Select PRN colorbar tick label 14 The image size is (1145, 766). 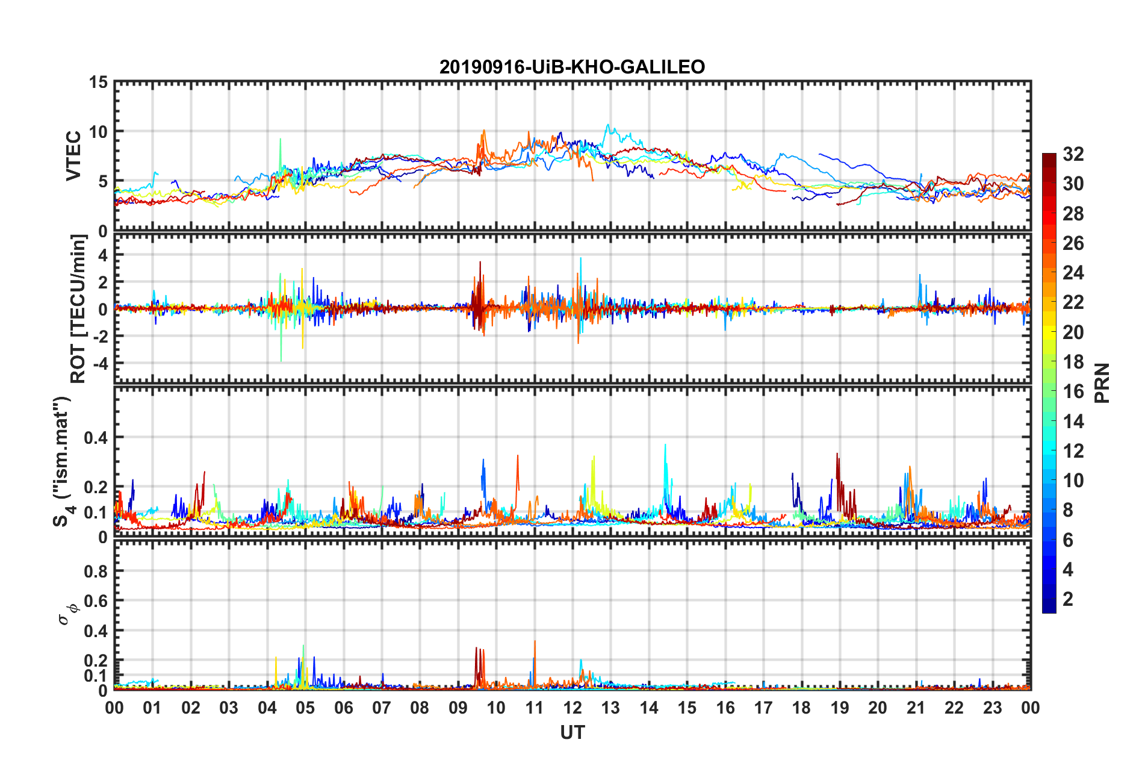[x=1073, y=422]
